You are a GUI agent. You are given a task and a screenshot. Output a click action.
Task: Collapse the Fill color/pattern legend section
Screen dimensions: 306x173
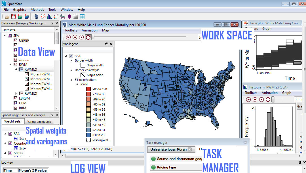coord(72,80)
